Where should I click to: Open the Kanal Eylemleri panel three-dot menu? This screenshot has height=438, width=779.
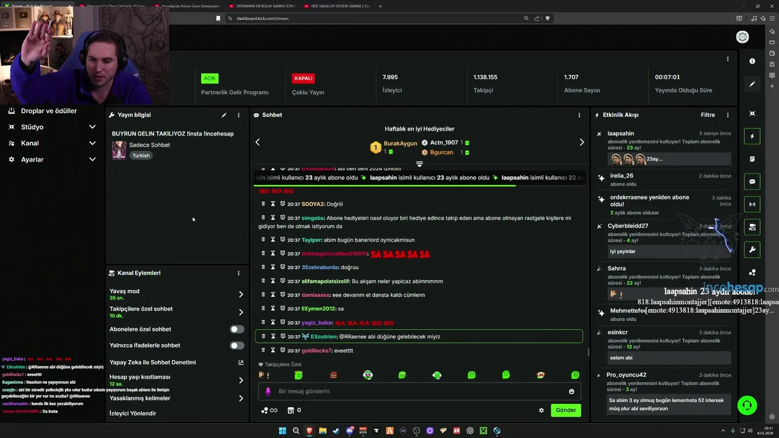tap(239, 273)
